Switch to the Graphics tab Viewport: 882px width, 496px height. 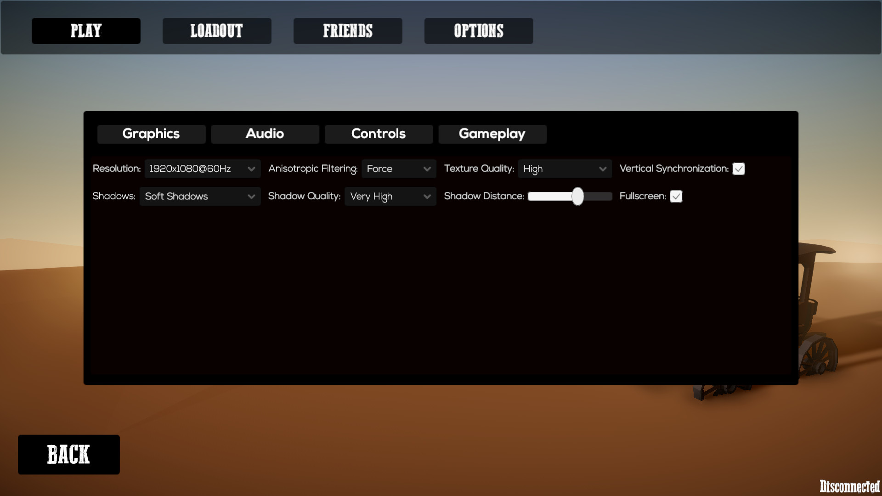point(151,134)
